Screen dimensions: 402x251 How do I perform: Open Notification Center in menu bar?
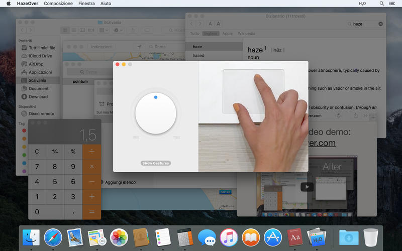pyautogui.click(x=392, y=4)
